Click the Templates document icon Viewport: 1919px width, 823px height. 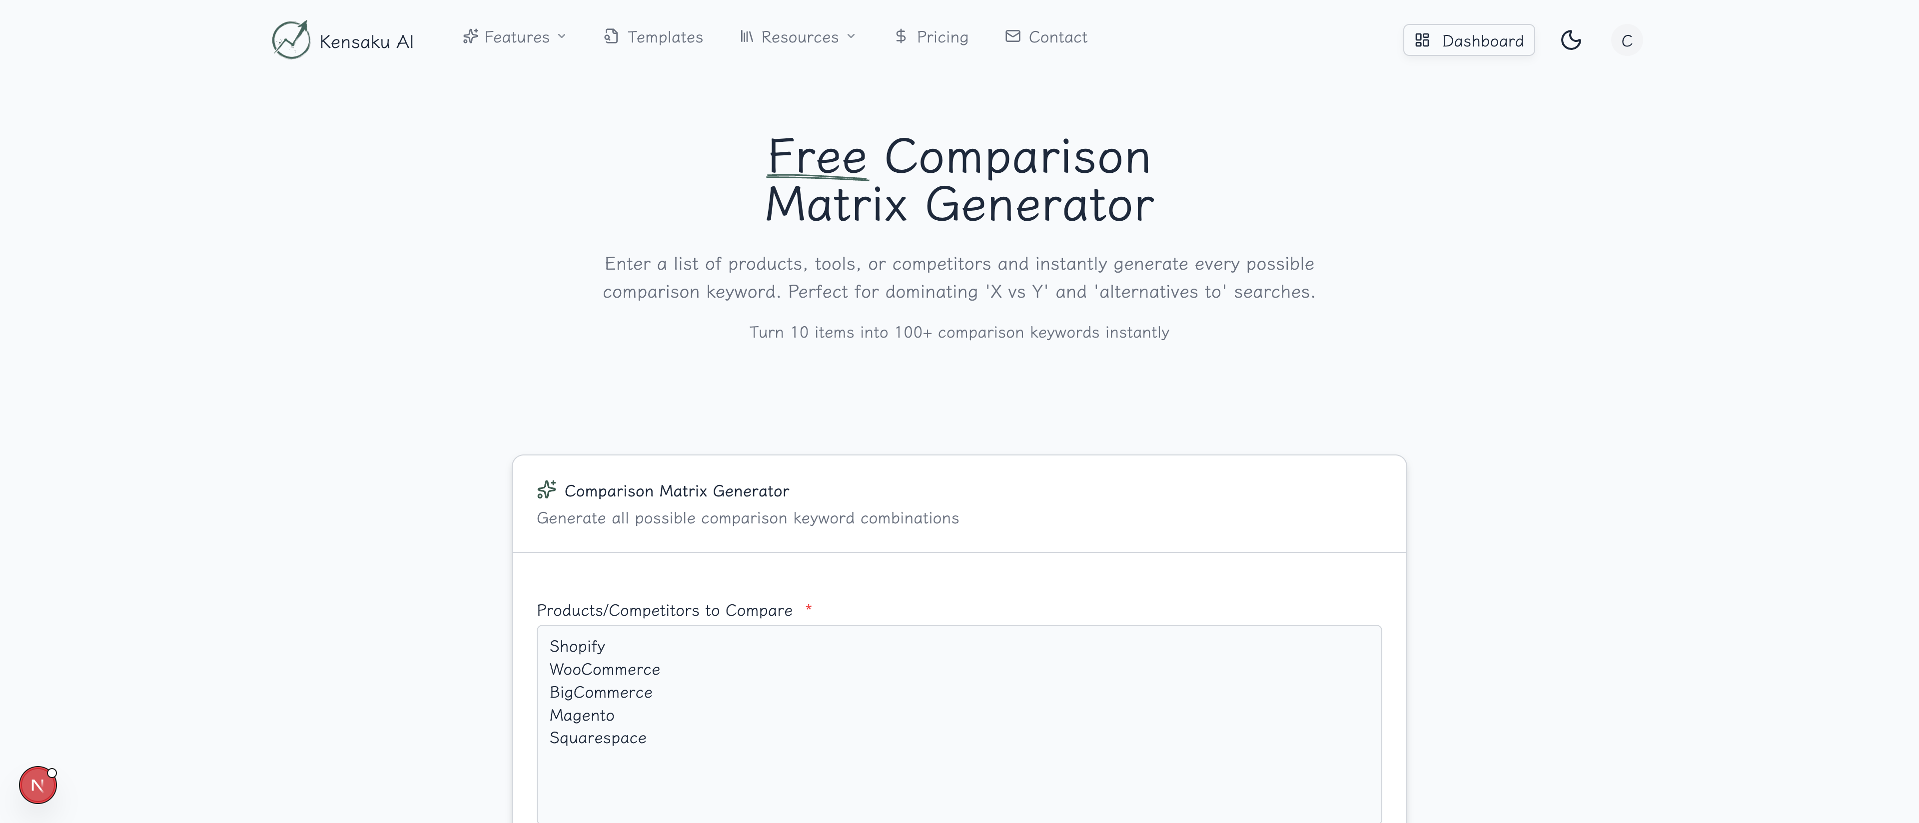pos(611,36)
